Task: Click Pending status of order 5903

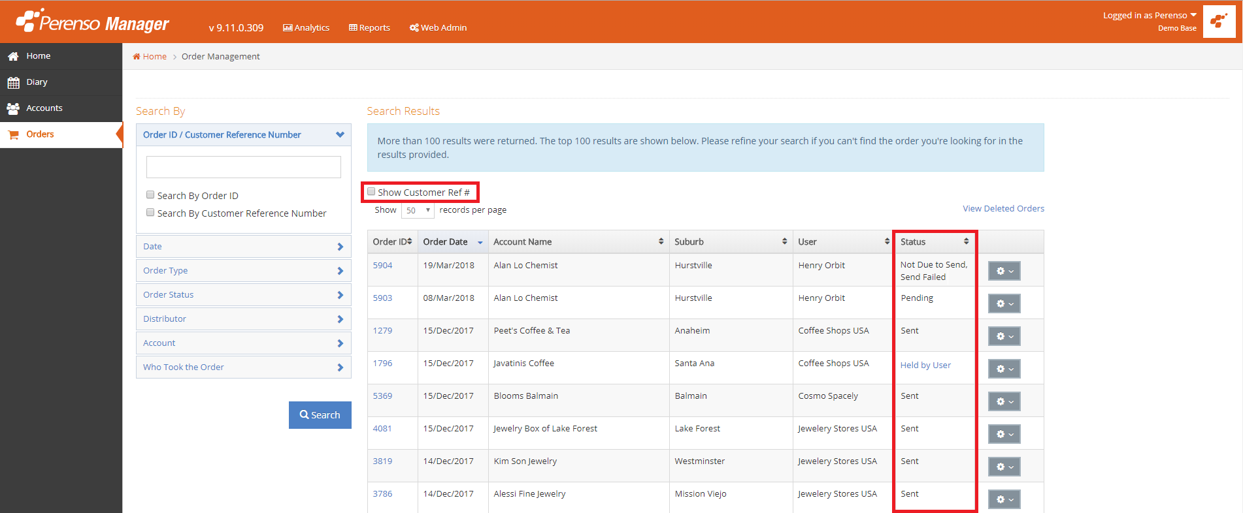Action: coord(917,298)
